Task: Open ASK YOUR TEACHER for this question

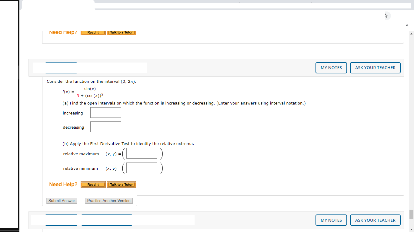Action: point(375,68)
